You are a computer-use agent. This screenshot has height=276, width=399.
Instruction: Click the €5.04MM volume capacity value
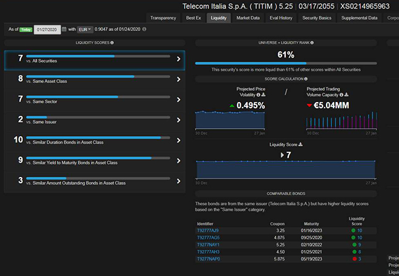pyautogui.click(x=332, y=105)
